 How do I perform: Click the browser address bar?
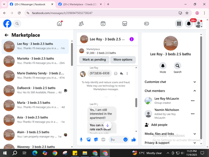[102, 13]
